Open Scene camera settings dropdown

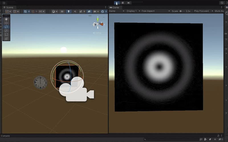[96, 11]
